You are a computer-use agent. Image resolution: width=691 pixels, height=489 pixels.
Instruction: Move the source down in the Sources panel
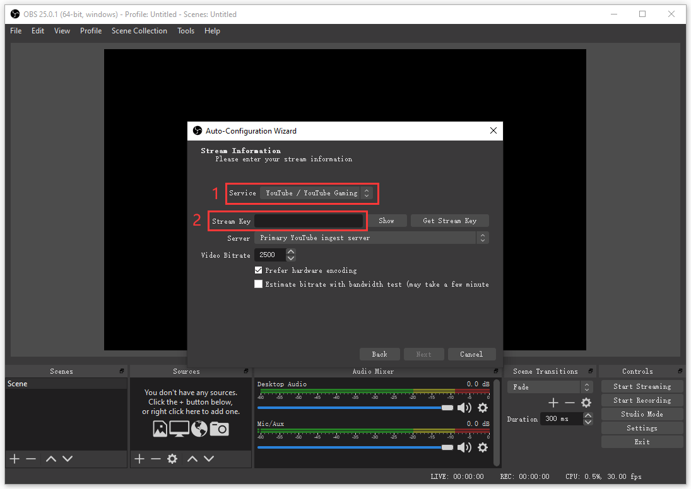click(209, 459)
